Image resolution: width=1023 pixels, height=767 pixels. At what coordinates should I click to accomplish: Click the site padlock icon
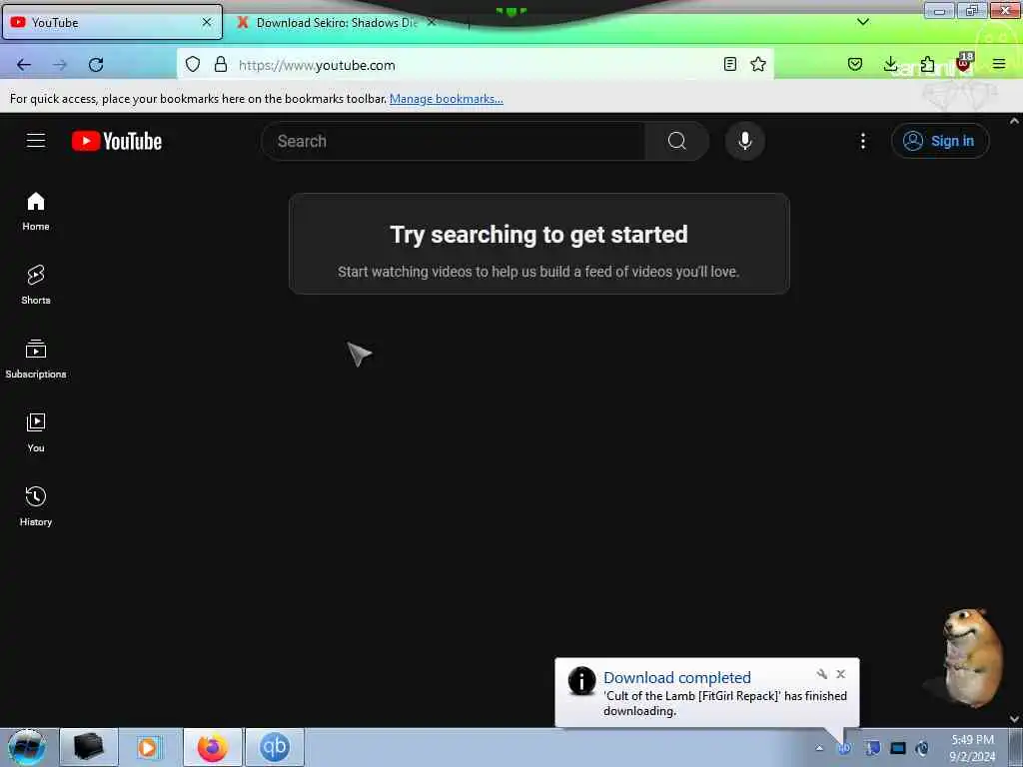(x=221, y=64)
